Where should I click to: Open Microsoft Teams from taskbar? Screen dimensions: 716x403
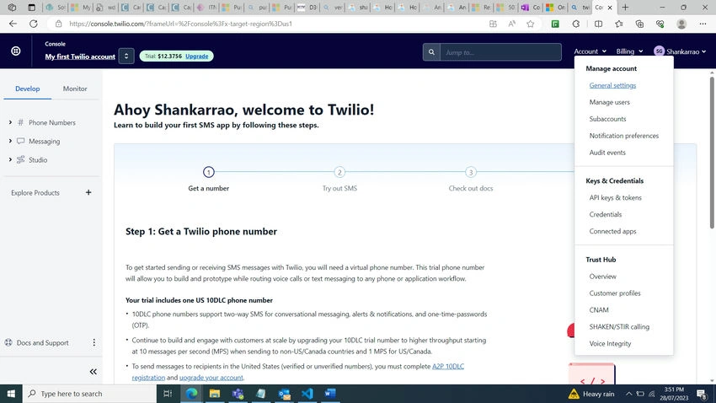point(238,394)
